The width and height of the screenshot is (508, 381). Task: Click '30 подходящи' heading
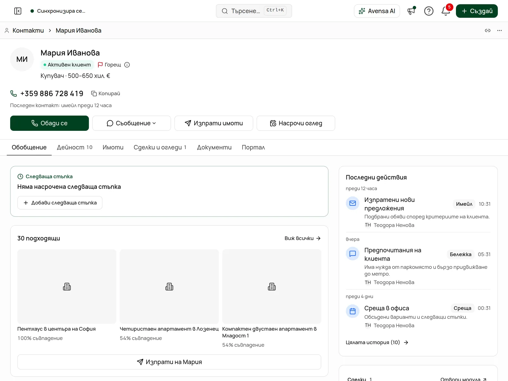[x=39, y=238]
